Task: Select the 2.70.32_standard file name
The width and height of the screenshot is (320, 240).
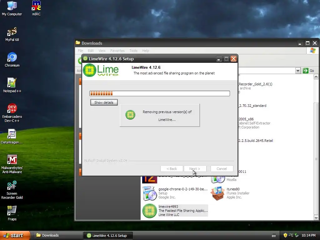Action: point(252,106)
